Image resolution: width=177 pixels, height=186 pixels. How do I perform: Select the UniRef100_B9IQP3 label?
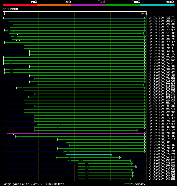(162, 148)
